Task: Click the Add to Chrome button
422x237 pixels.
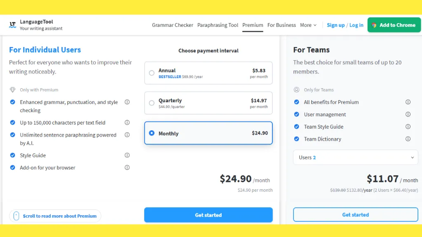Action: pyautogui.click(x=393, y=25)
